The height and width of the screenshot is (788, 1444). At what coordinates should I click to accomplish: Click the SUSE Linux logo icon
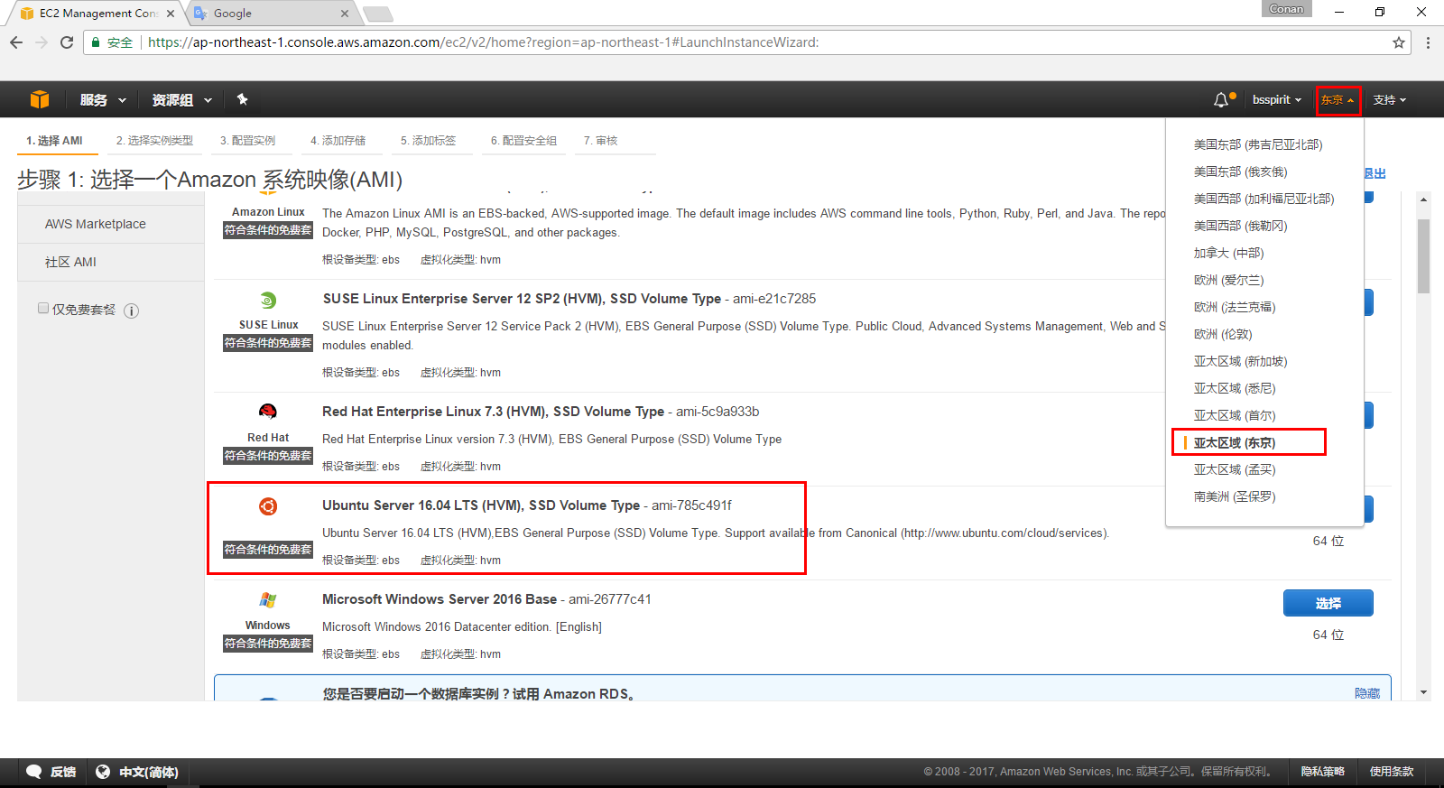pos(268,301)
